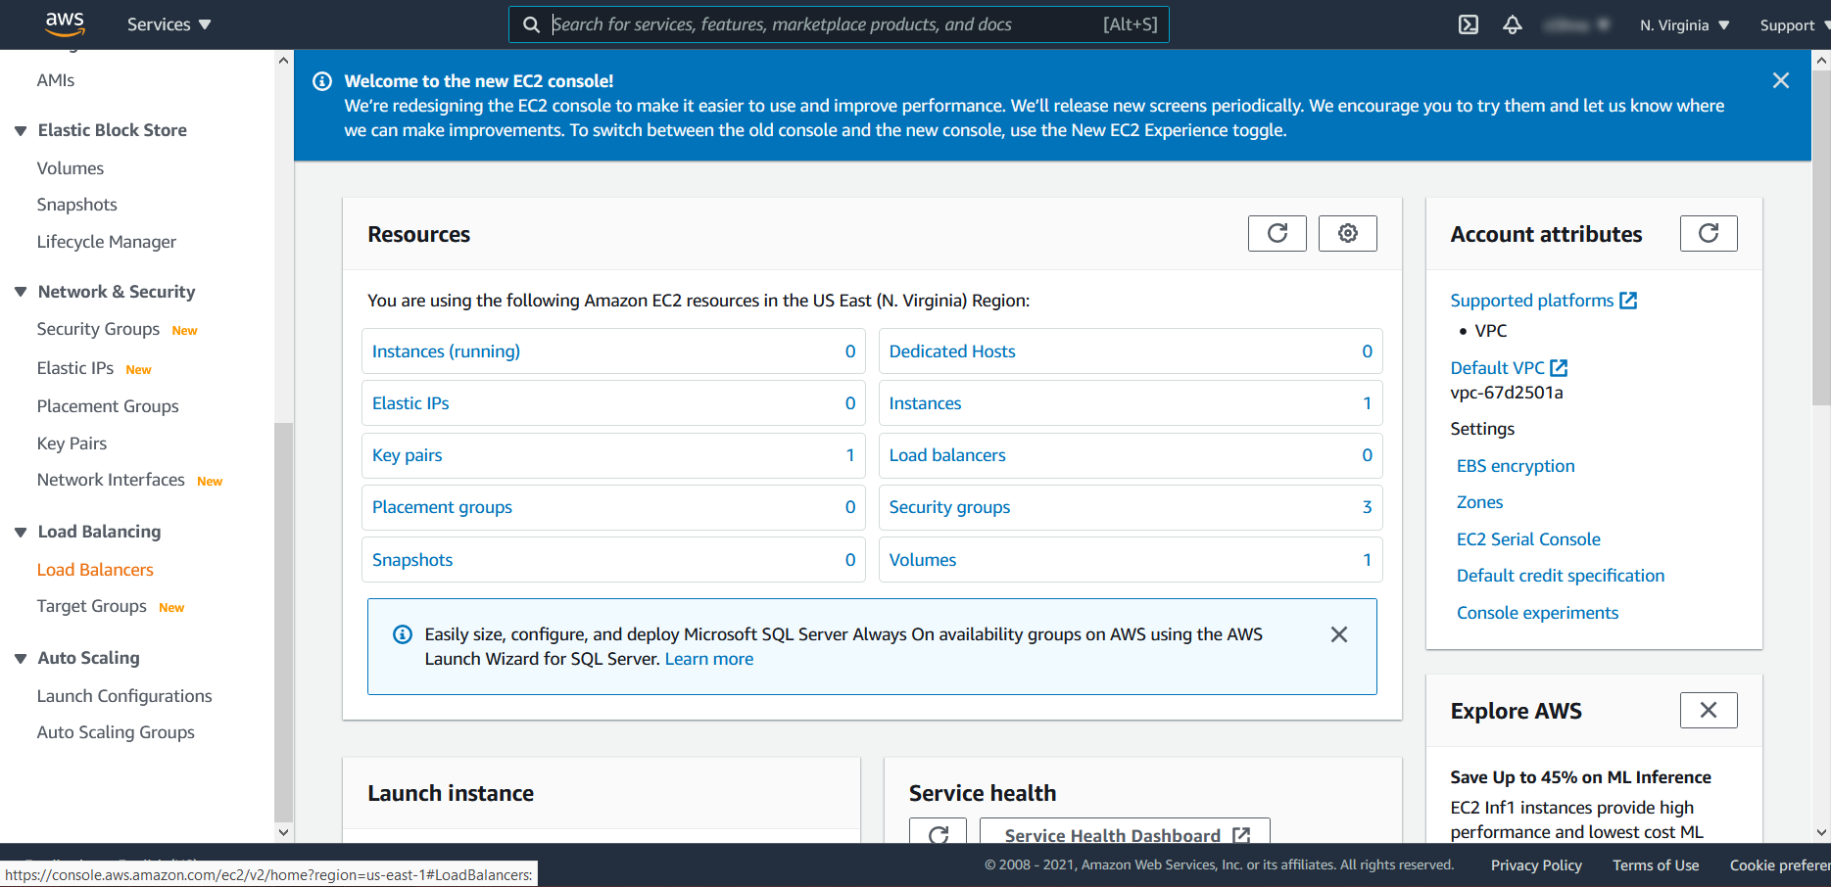
Task: Collapse the Elastic Block Store section
Action: coord(21,130)
